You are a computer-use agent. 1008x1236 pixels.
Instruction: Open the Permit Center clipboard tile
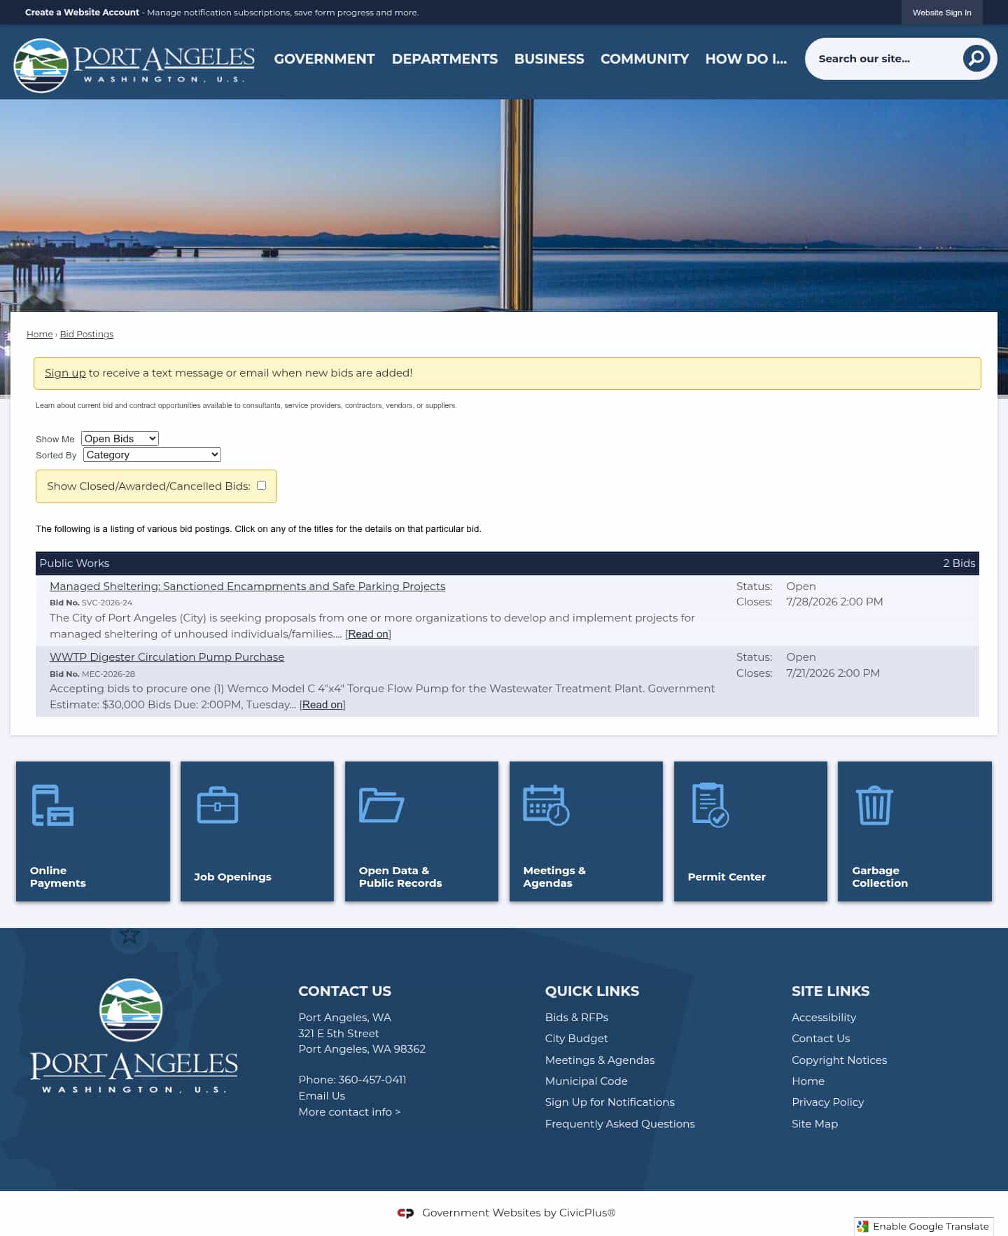click(750, 831)
